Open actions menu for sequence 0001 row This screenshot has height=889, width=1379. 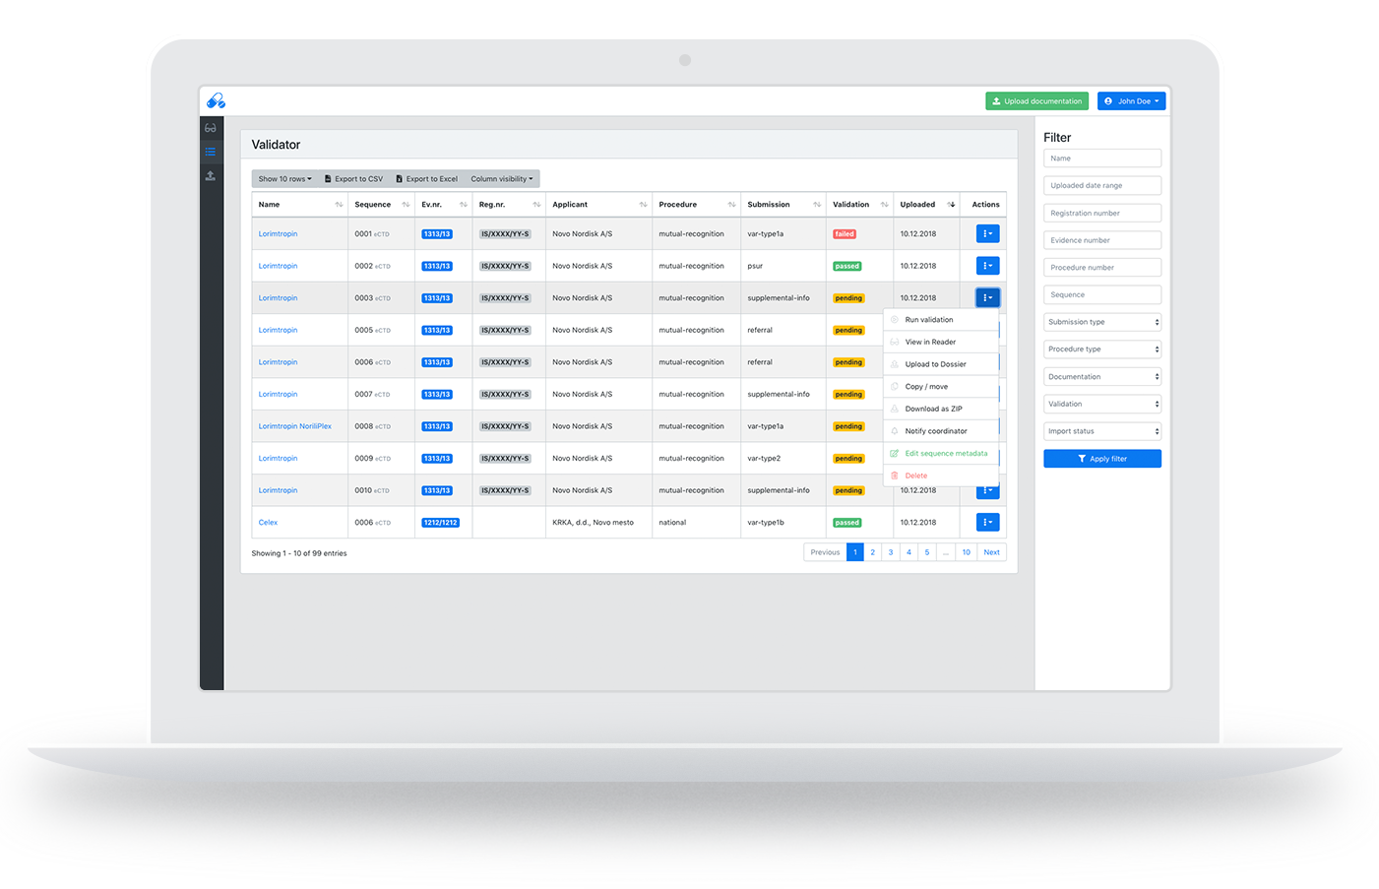click(x=987, y=234)
